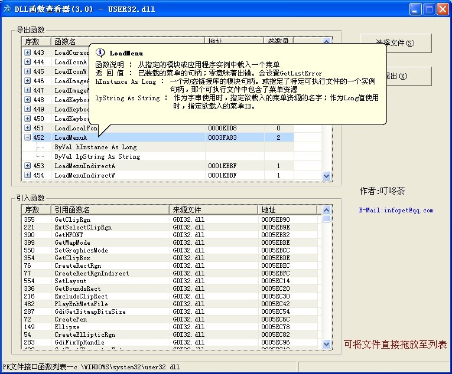Sort import list by 引用函数名 column header

pos(110,209)
